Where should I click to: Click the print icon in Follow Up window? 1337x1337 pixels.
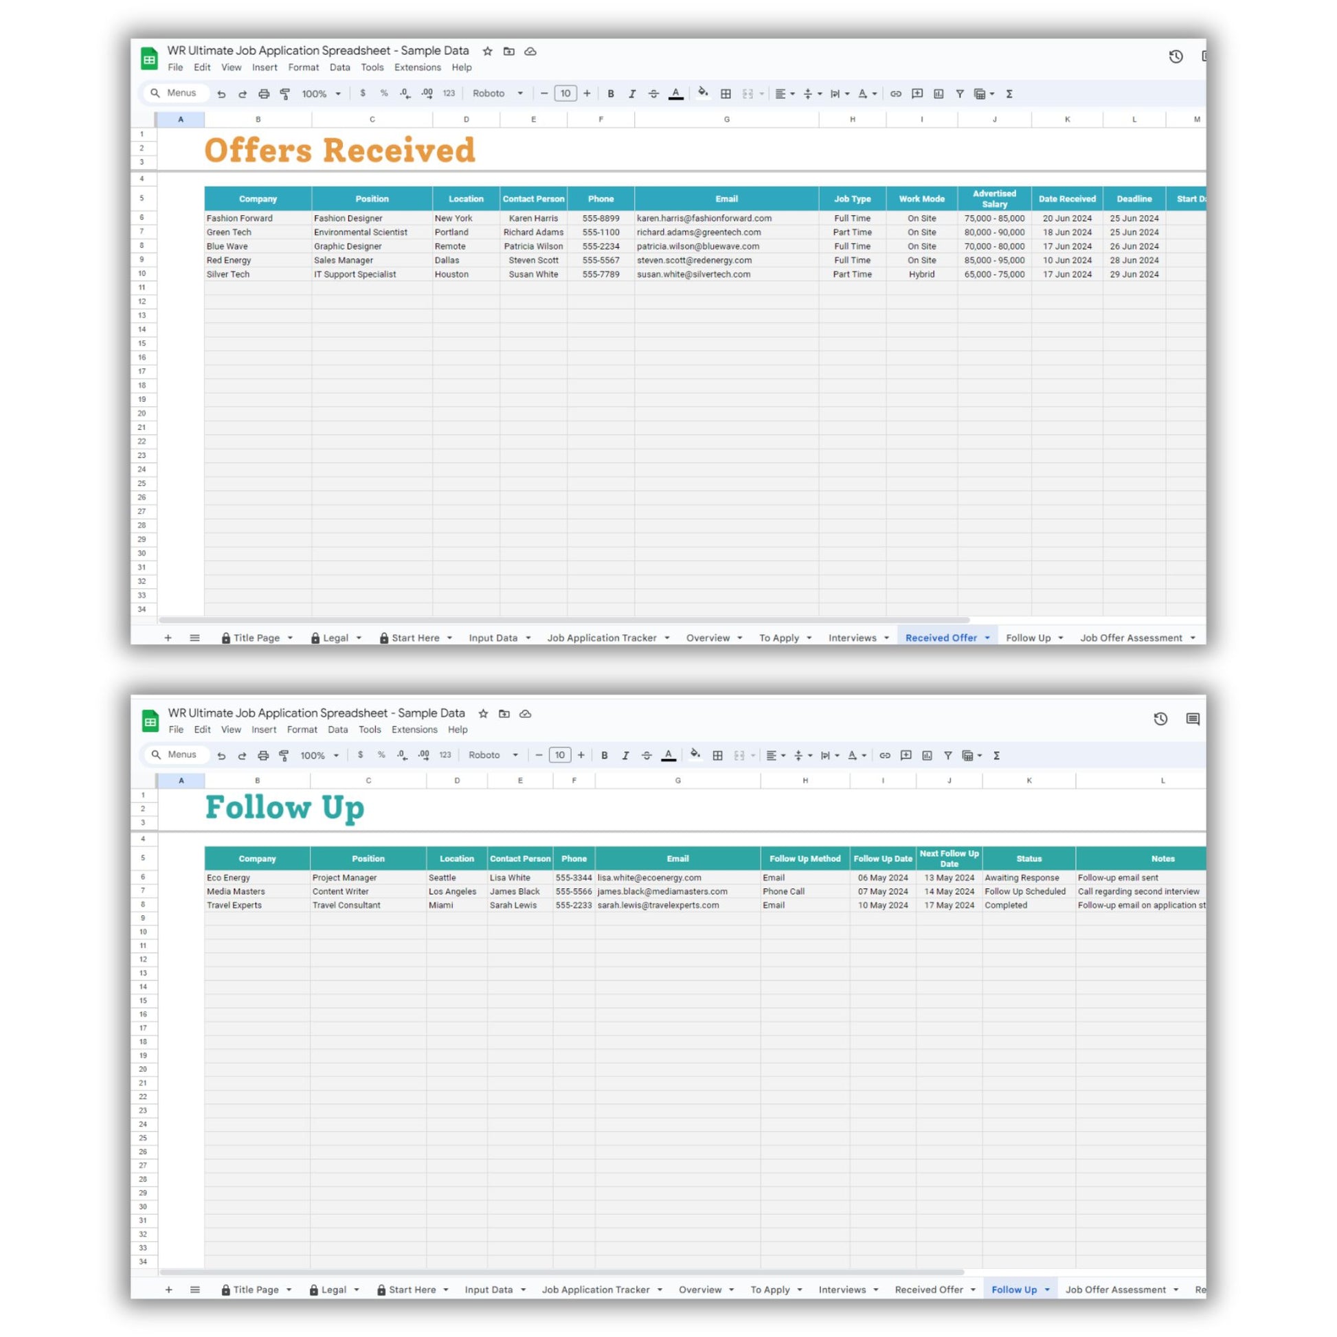pos(263,755)
